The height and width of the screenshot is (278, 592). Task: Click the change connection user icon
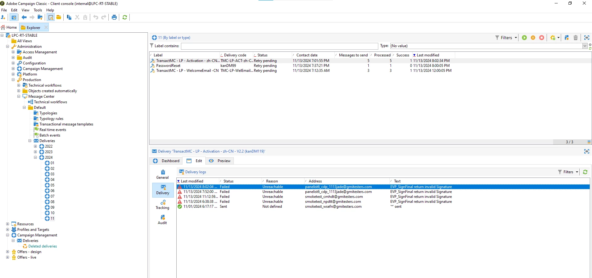(3, 17)
